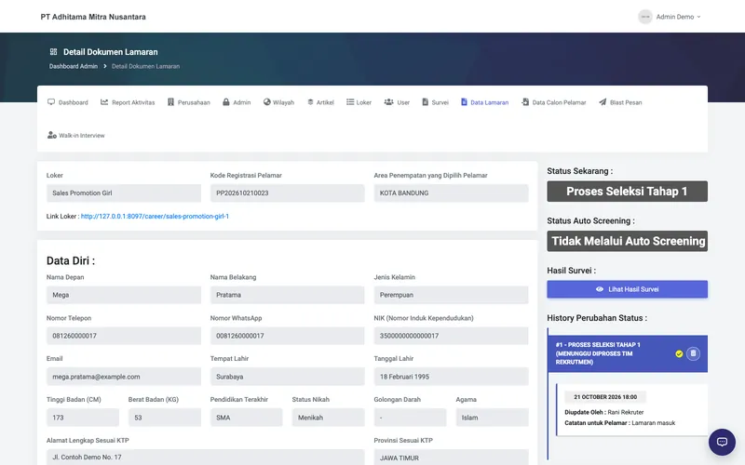The height and width of the screenshot is (465, 745).
Task: Open the Report Aktivitas menu tab
Action: (128, 102)
